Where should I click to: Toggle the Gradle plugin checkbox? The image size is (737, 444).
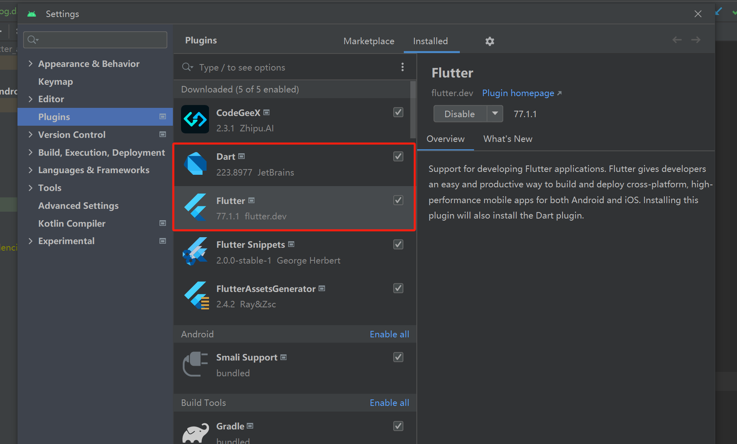pyautogui.click(x=399, y=426)
